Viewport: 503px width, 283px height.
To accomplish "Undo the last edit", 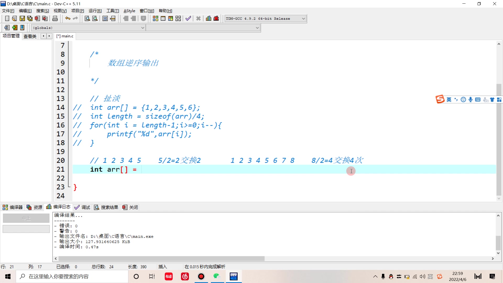I will point(68,19).
